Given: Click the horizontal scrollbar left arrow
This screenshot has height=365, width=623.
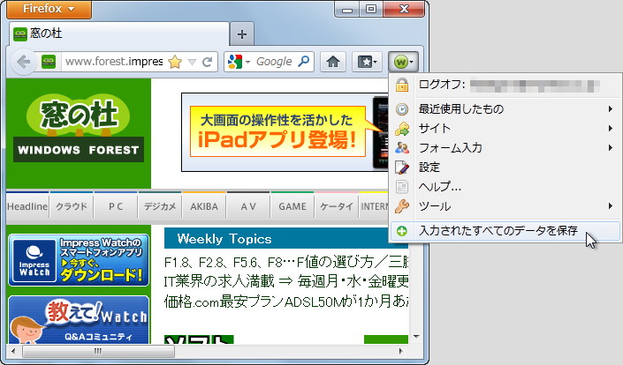Looking at the screenshot, I should coord(13,351).
